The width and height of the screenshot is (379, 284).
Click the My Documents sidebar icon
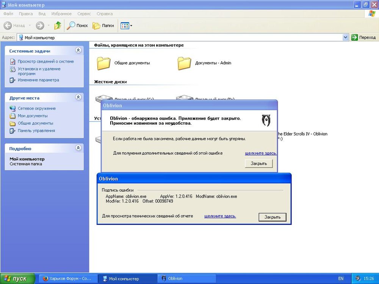click(x=13, y=116)
